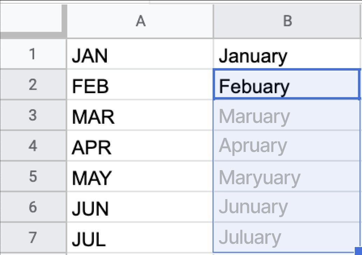
Task: Select row 4 header
Action: [x=33, y=146]
